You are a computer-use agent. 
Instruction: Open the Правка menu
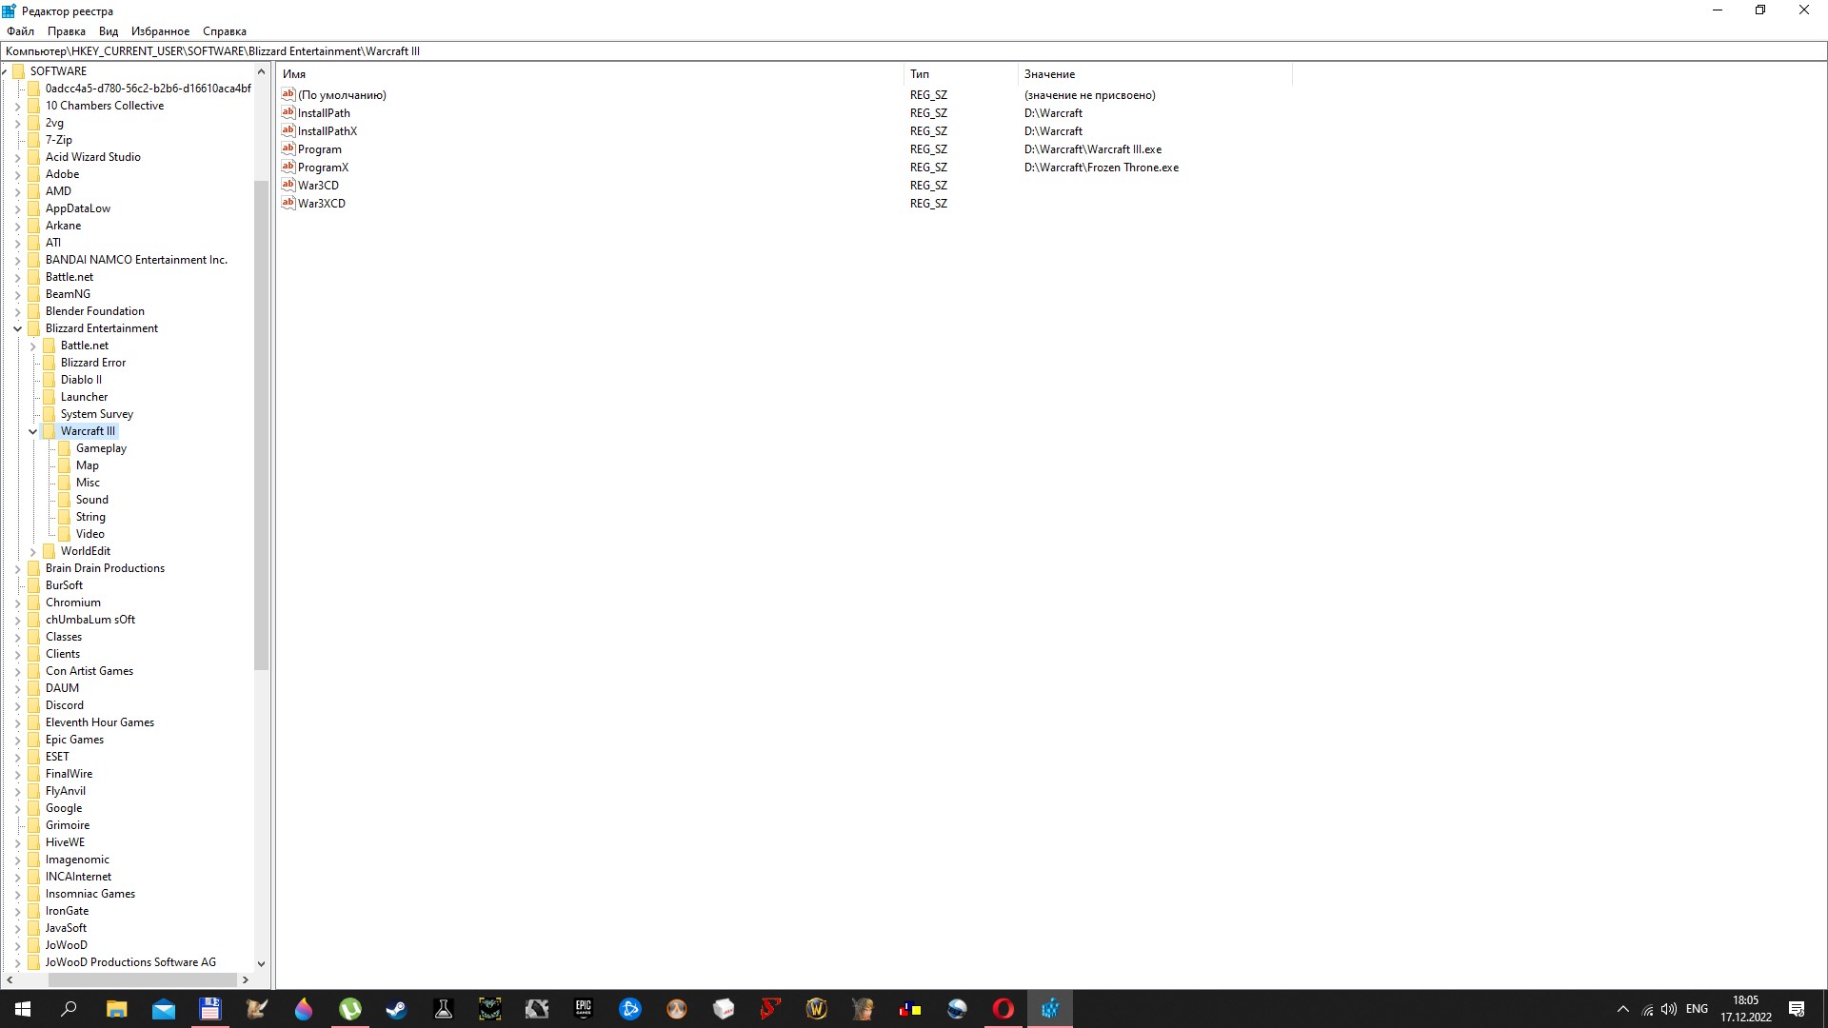[66, 31]
